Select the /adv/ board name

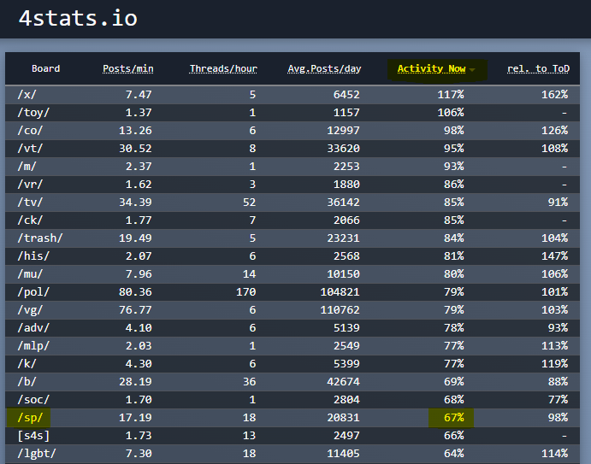pyautogui.click(x=33, y=328)
